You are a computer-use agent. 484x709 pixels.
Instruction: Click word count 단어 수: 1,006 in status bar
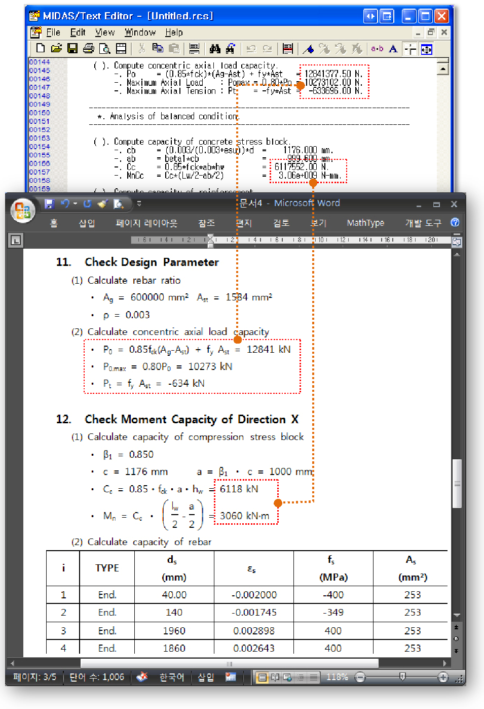(97, 677)
